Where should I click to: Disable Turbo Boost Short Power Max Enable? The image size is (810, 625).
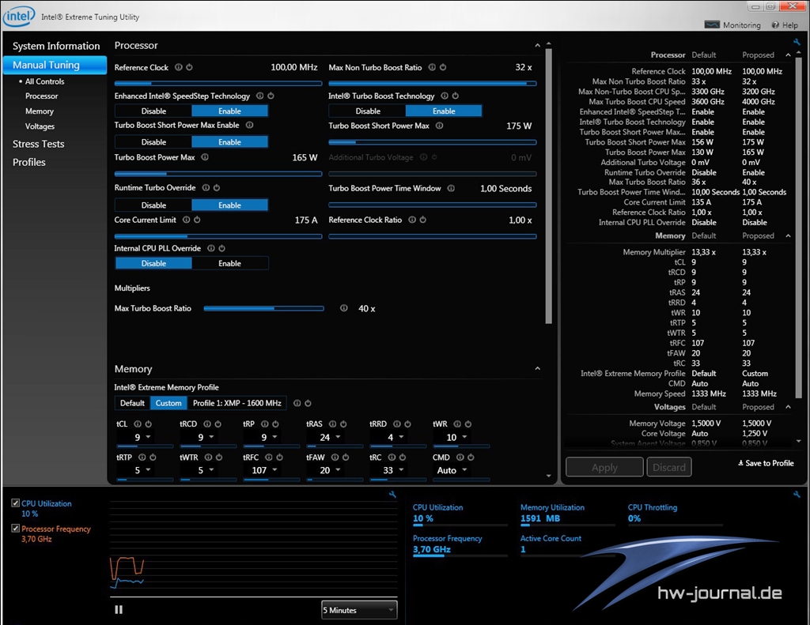coord(153,142)
